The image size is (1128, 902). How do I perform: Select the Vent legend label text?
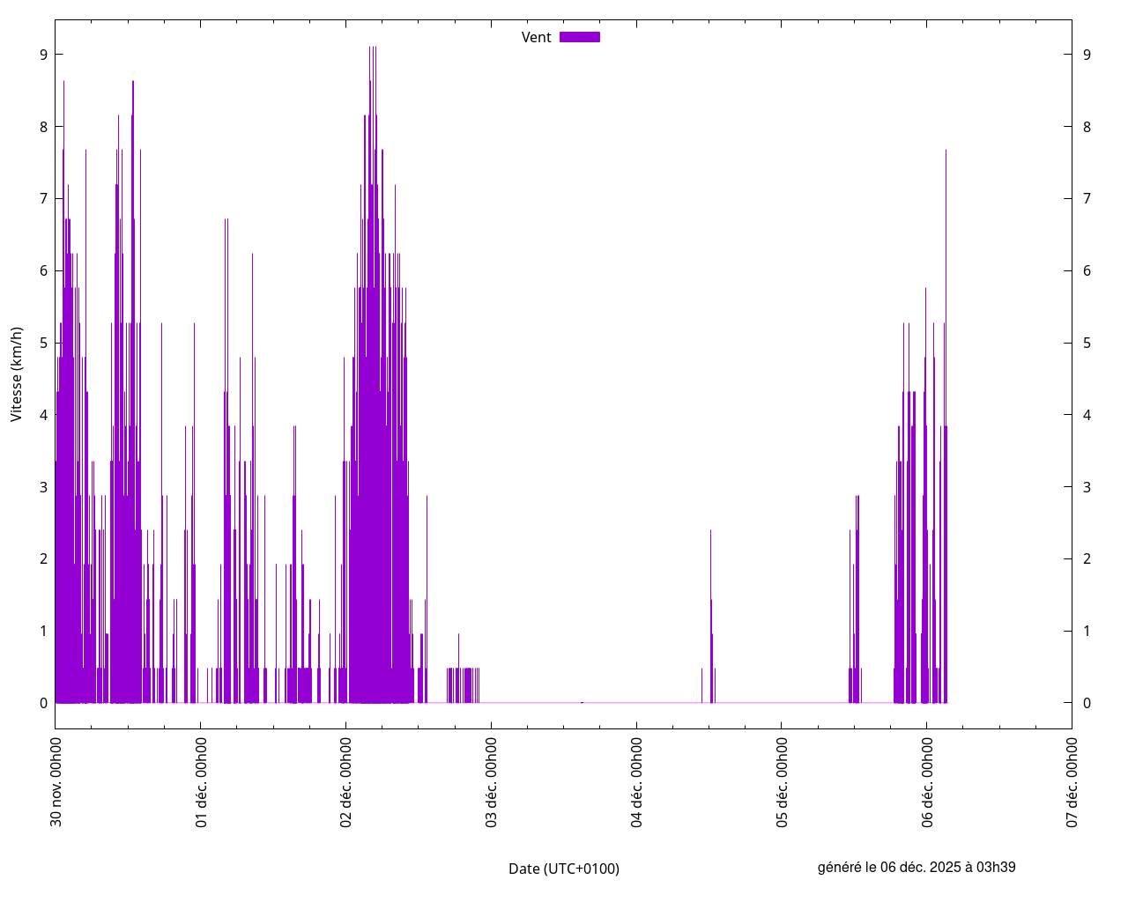pyautogui.click(x=536, y=37)
